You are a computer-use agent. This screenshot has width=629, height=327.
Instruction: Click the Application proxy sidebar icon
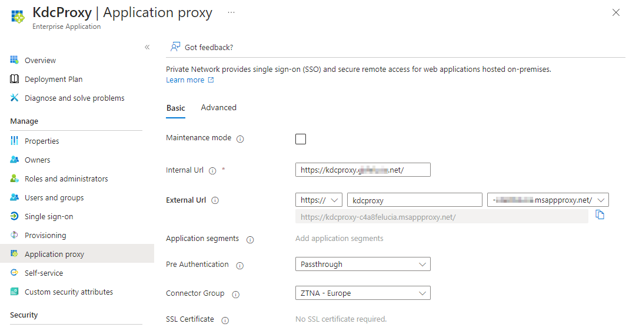15,253
